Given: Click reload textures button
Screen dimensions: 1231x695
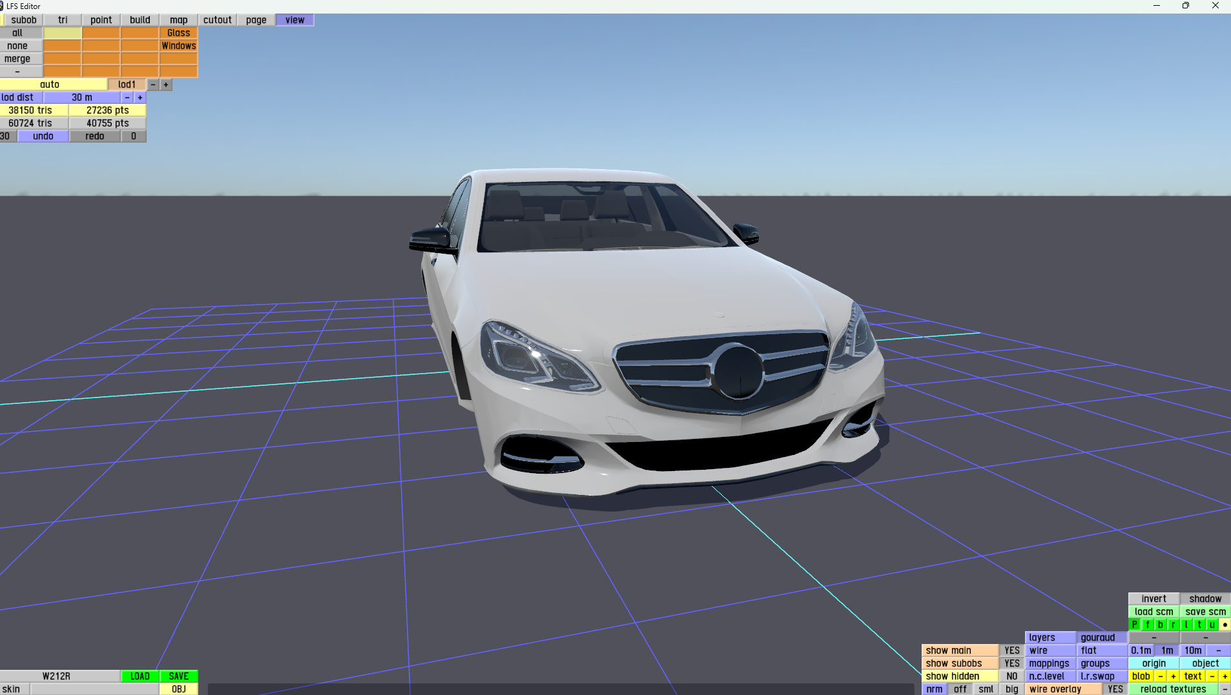Looking at the screenshot, I should tap(1174, 689).
